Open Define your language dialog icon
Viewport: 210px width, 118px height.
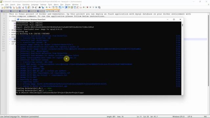[x=69, y=7]
